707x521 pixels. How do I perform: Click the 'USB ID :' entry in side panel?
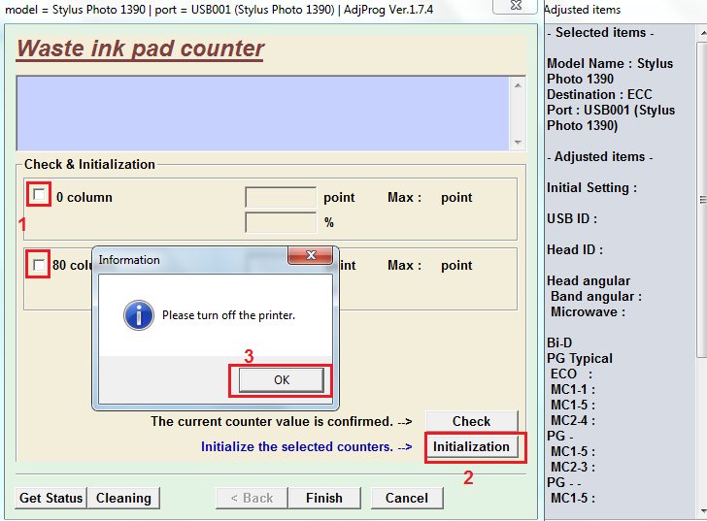[x=572, y=218]
